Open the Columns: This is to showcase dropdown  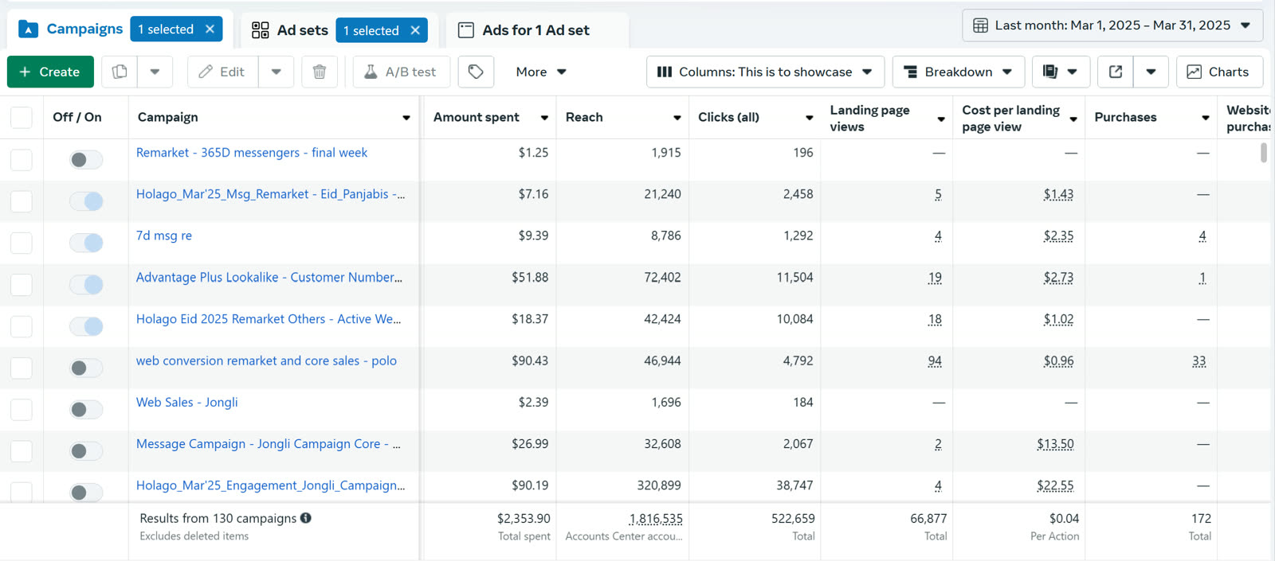[x=765, y=72]
